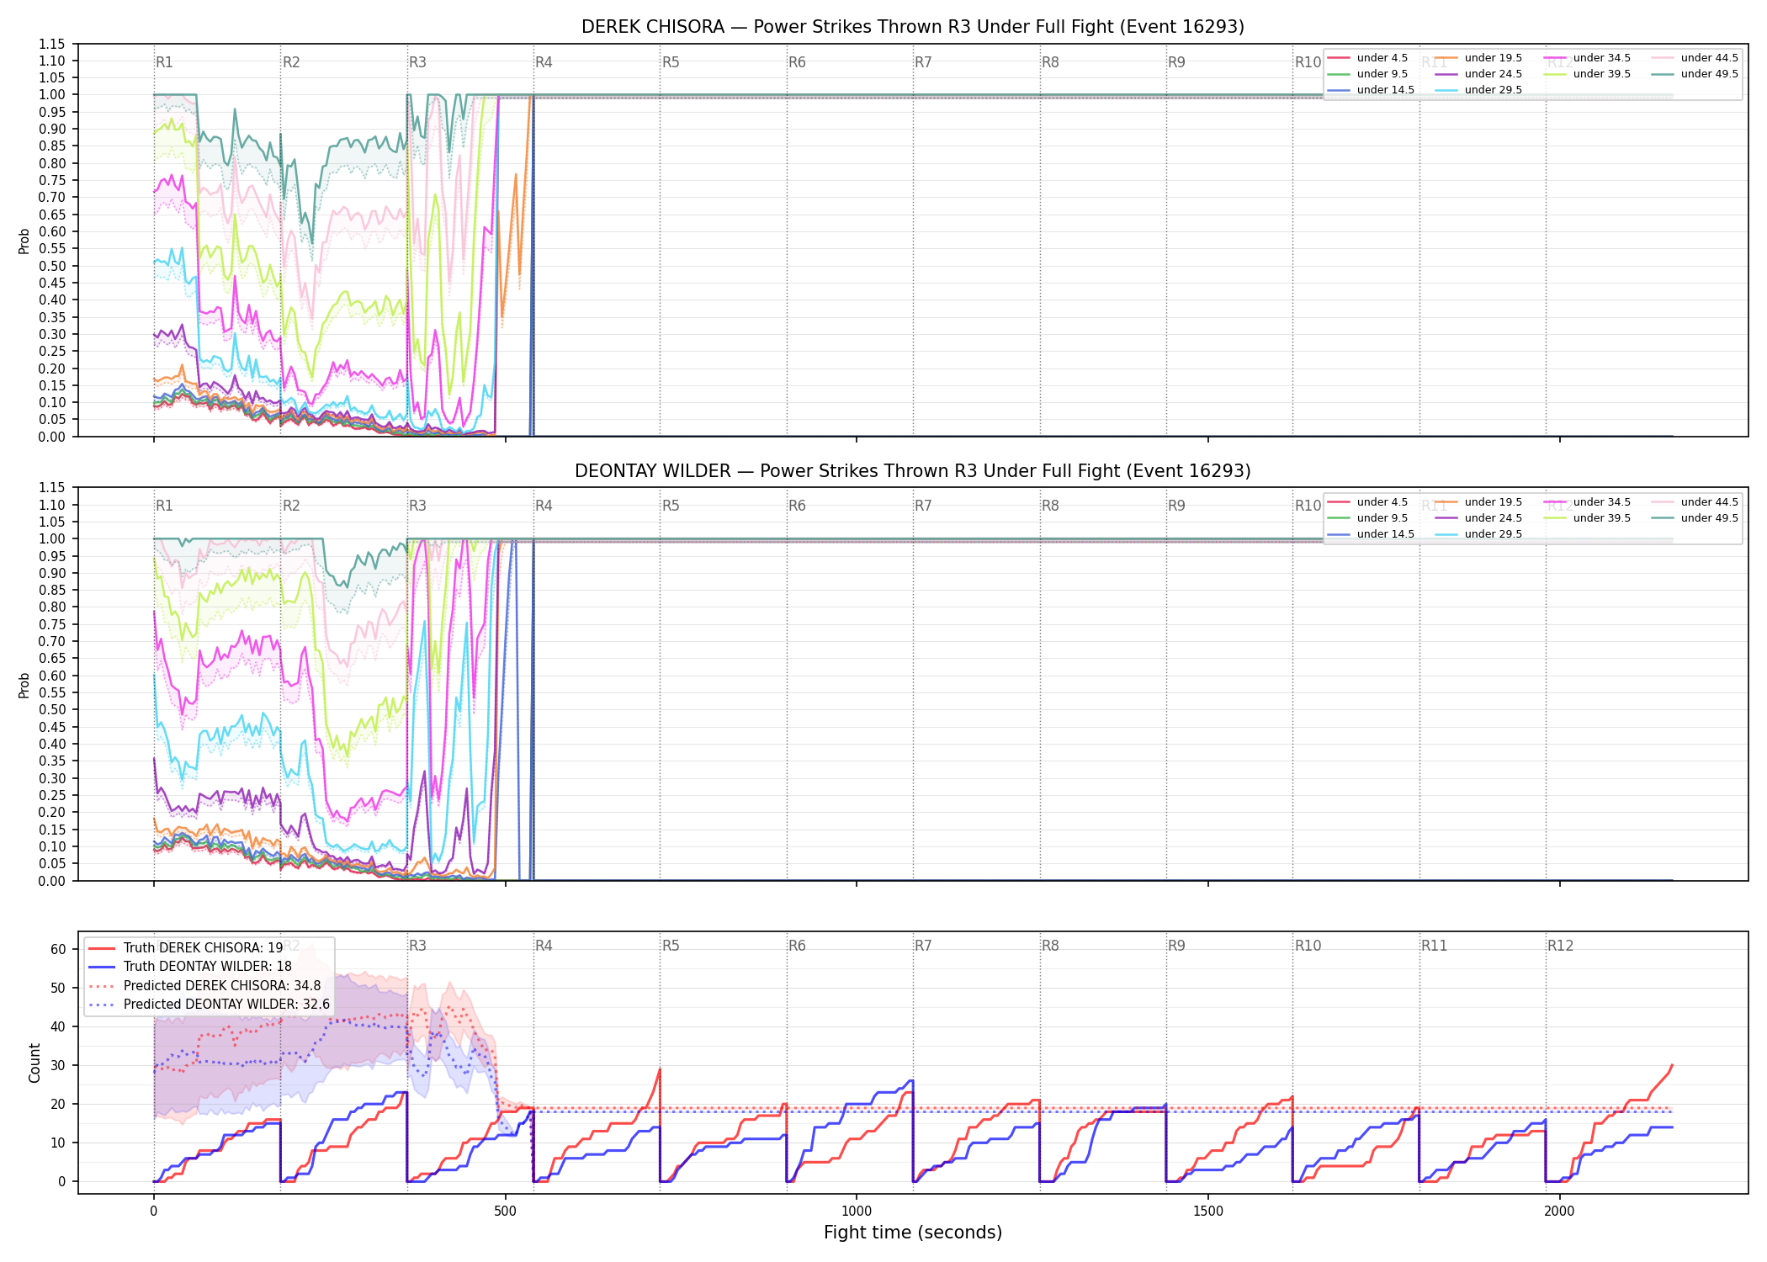Click the 'Count' y-axis label
The height and width of the screenshot is (1262, 1767).
(x=34, y=1063)
